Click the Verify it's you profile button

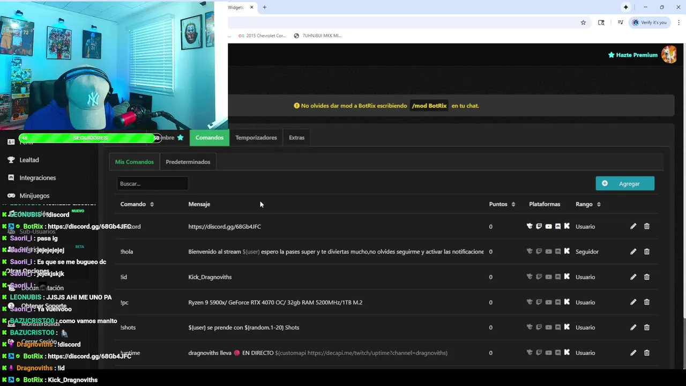tap(650, 23)
